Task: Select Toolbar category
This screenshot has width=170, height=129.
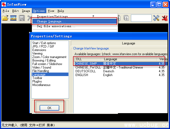Action: click(37, 78)
